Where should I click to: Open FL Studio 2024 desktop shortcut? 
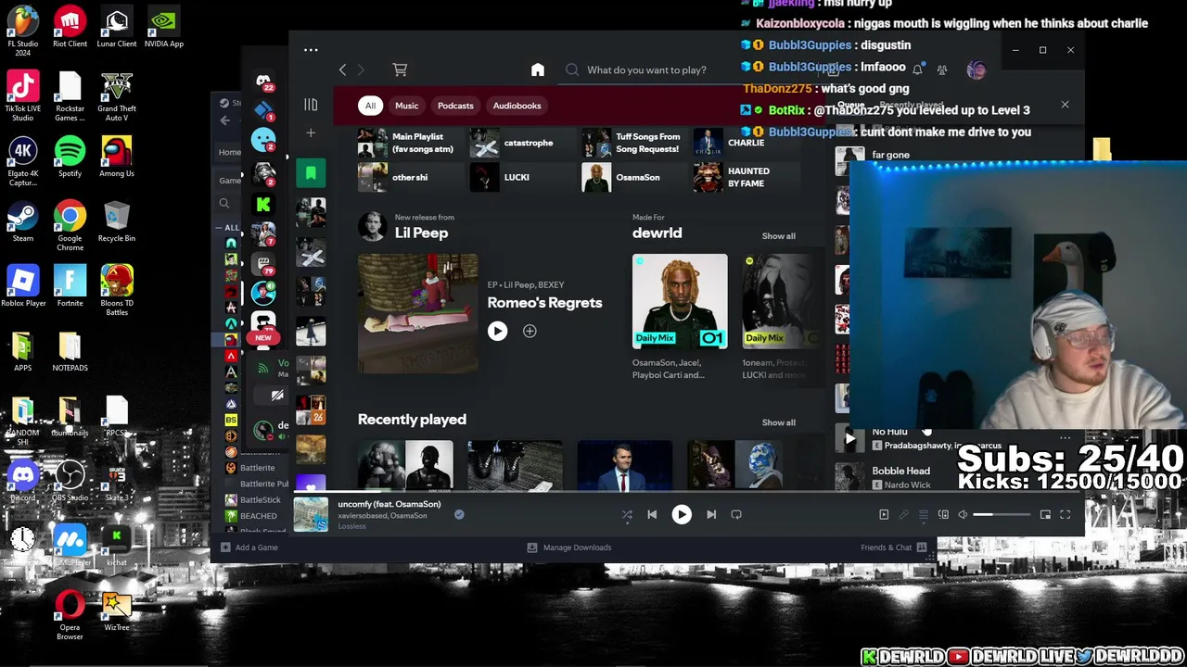click(23, 30)
